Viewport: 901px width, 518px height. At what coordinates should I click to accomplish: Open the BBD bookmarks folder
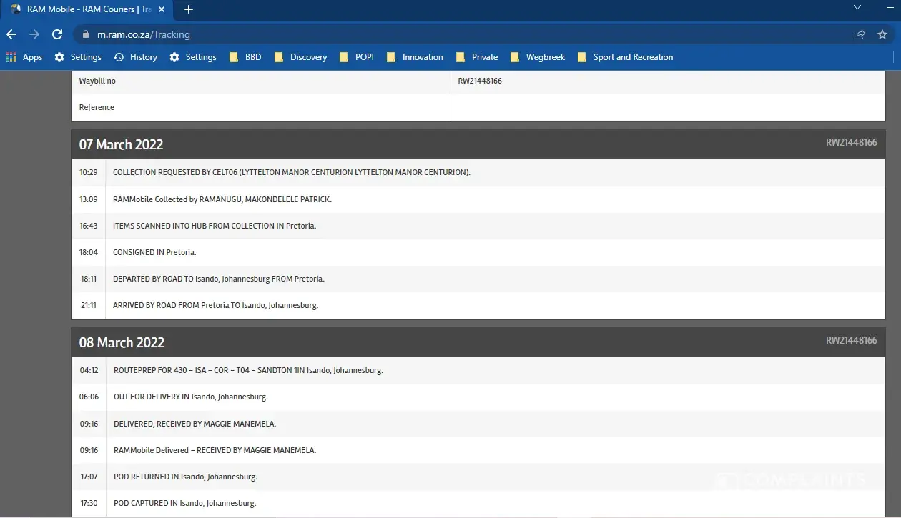pos(245,57)
